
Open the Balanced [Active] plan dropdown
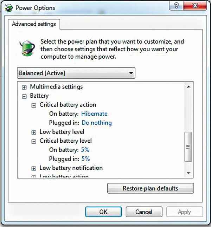tap(76, 73)
